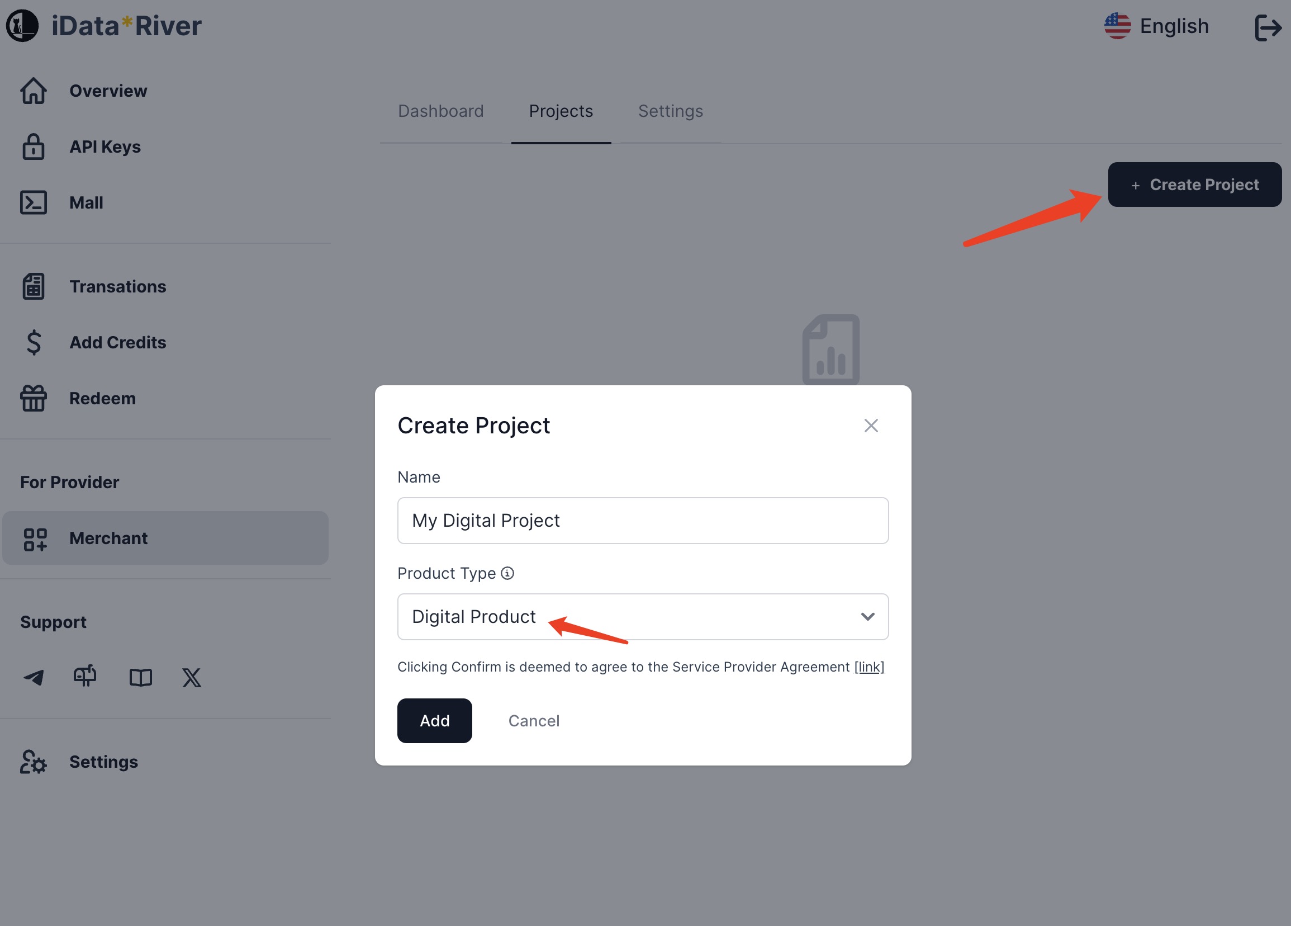Click the X social media icon

pyautogui.click(x=191, y=677)
